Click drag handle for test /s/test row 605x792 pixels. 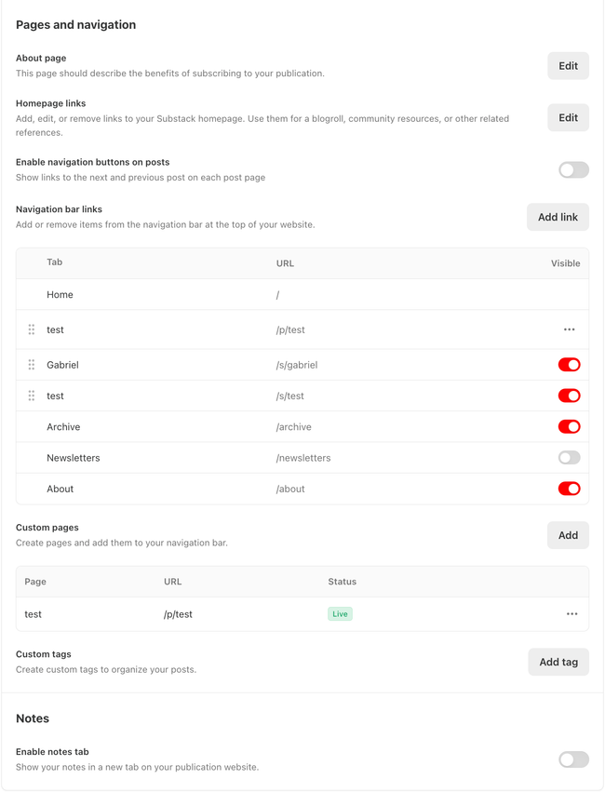click(32, 396)
